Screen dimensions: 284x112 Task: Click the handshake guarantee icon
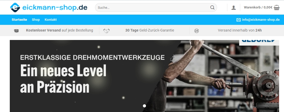click(x=107, y=31)
